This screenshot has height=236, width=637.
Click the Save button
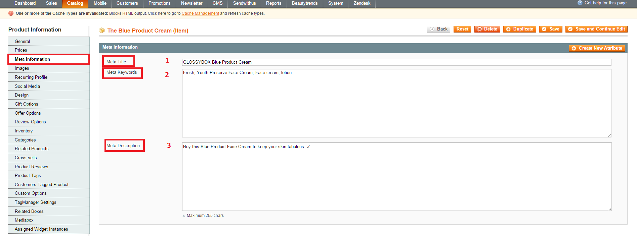point(551,29)
